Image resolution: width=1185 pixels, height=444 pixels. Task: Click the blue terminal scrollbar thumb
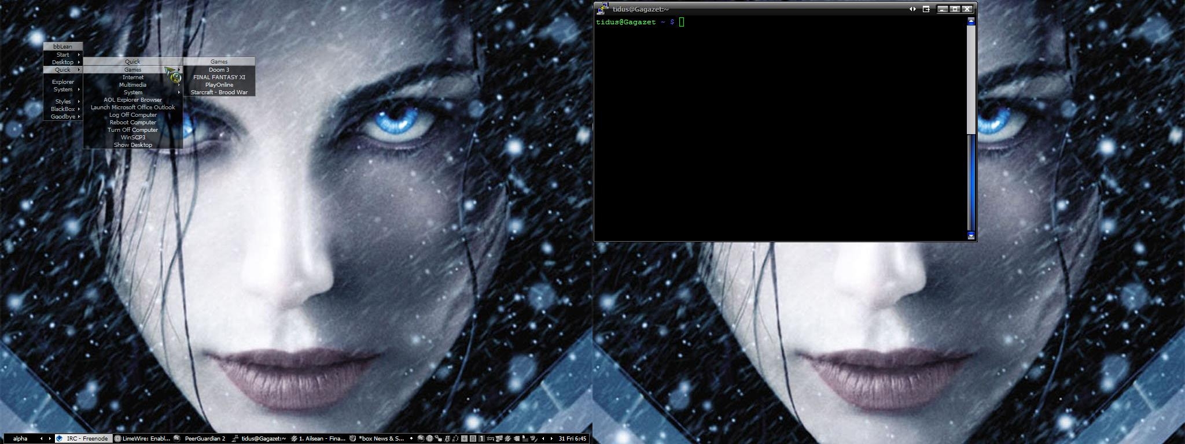[x=971, y=182]
